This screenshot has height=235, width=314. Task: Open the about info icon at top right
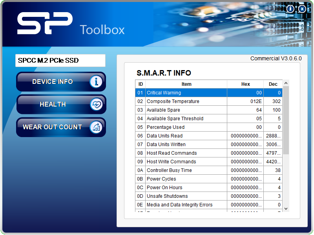pyautogui.click(x=290, y=9)
